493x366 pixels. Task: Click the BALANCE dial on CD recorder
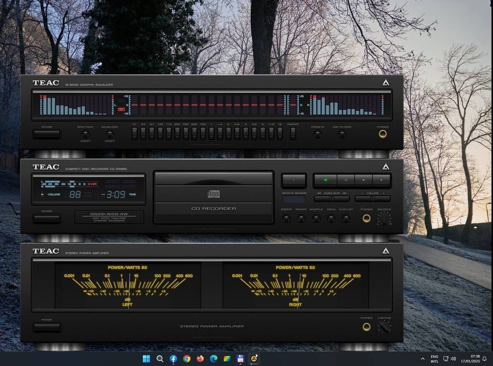(384, 218)
